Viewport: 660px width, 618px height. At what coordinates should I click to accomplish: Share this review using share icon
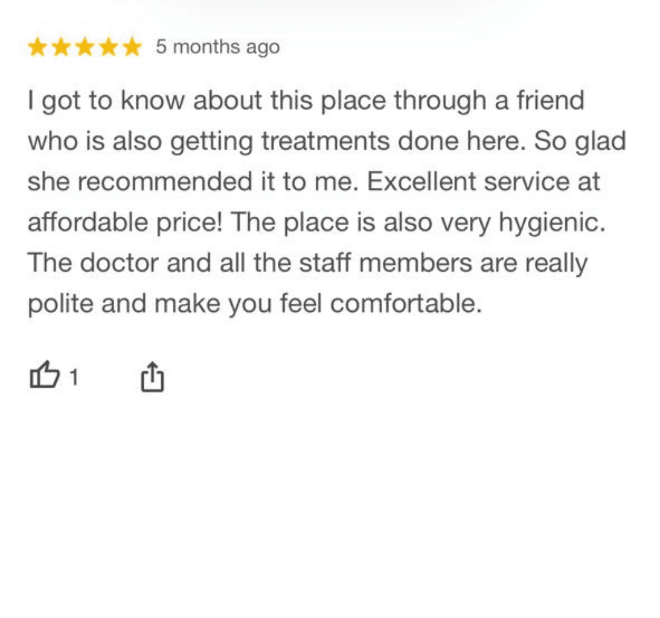tap(152, 377)
